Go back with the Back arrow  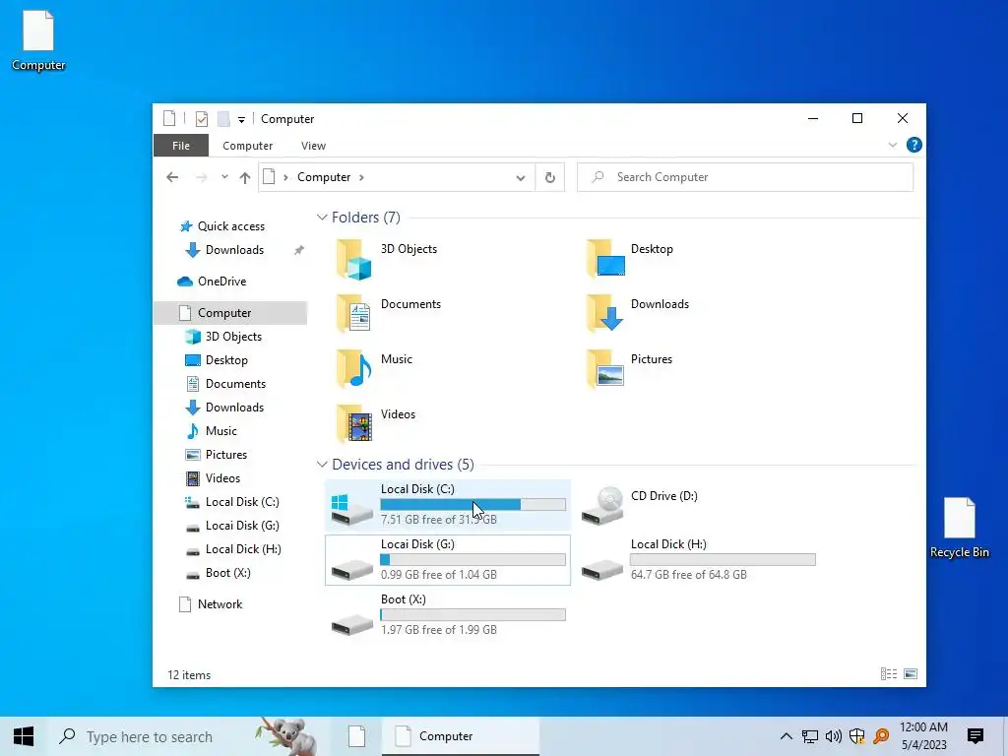[x=172, y=177]
